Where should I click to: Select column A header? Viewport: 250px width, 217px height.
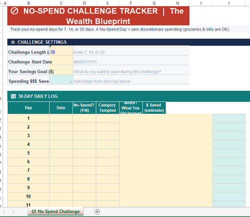5,3
